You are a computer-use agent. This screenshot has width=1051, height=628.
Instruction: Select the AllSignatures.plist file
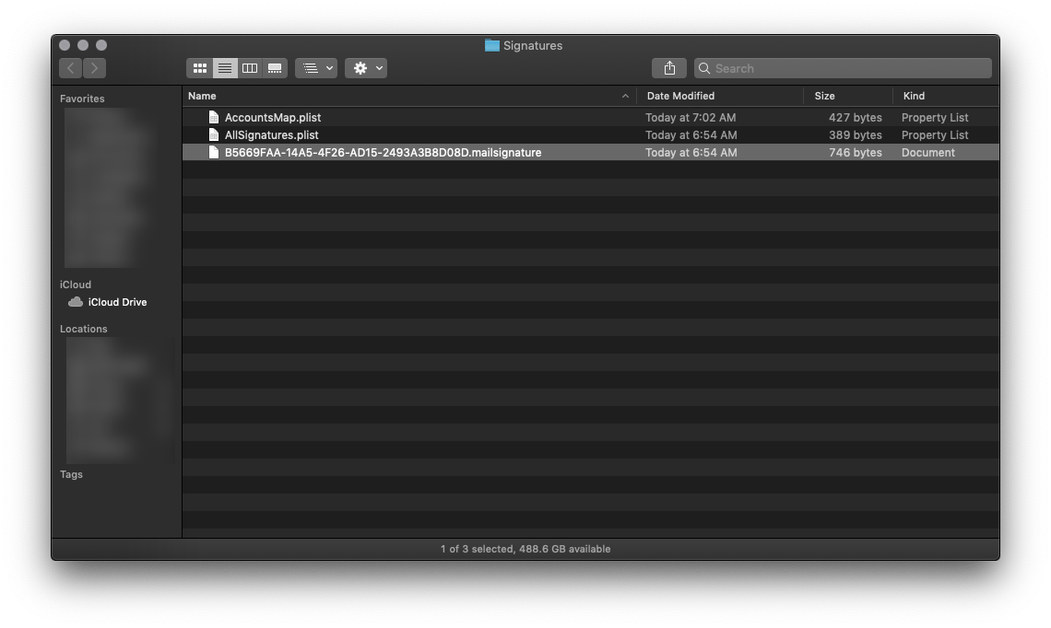point(272,135)
